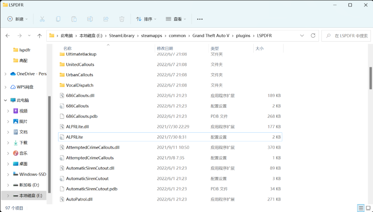Screen dimensions: 373x212
Task: Click the vertical scrollbar of file list
Action: point(370,78)
